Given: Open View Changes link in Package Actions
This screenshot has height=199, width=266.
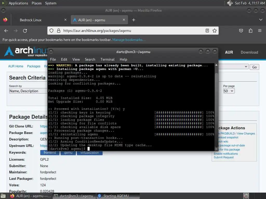Looking at the screenshot, I should [x=246, y=133].
